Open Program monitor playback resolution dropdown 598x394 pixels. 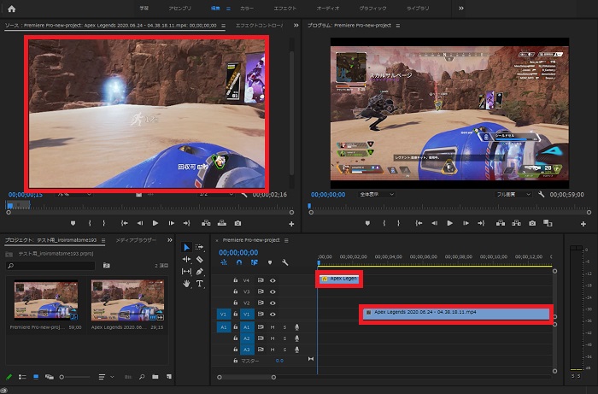pyautogui.click(x=513, y=194)
